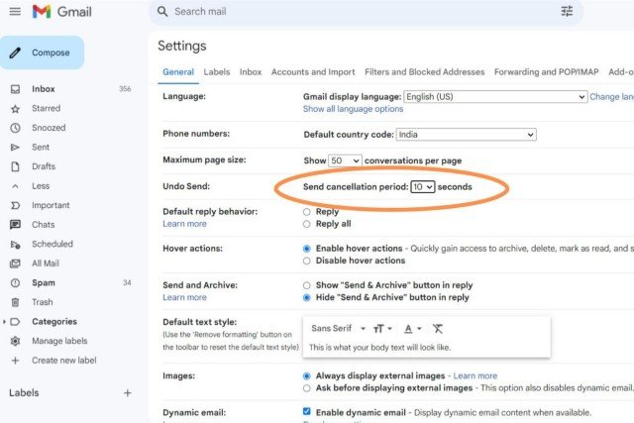Open the Chats folder
The image size is (634, 423).
click(44, 225)
